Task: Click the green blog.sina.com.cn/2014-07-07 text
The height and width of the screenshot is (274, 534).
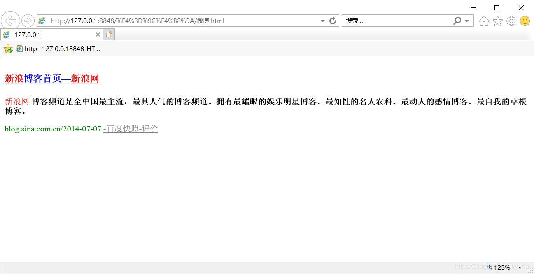Action: [53, 129]
